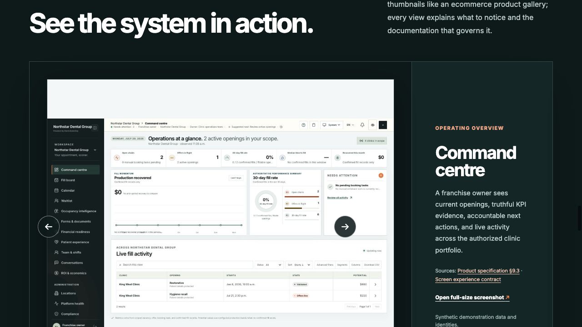Open the clipboard icon in the top bar
This screenshot has width=582, height=327.
[313, 125]
